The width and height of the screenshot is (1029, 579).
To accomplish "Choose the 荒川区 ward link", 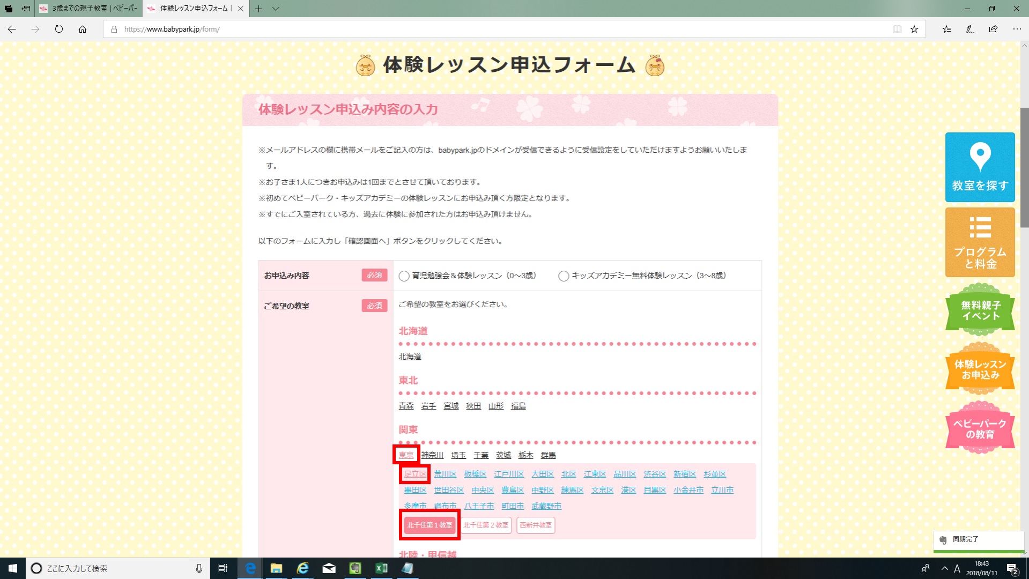I will point(445,474).
